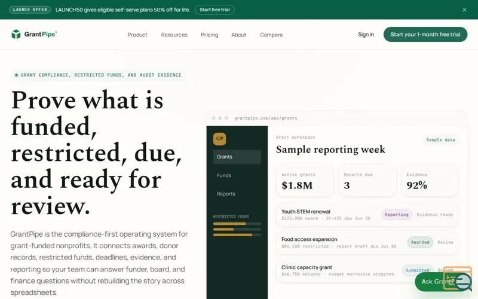Viewport: 478px width, 299px height.
Task: Open the About page
Action: click(x=238, y=35)
